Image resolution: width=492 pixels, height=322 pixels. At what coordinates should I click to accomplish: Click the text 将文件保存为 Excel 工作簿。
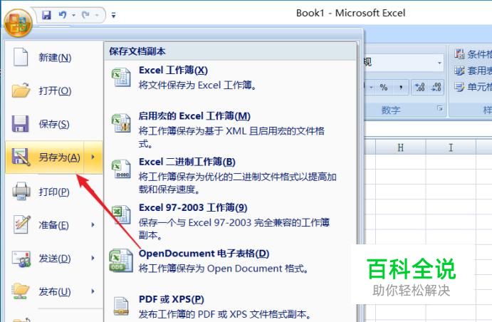point(198,85)
